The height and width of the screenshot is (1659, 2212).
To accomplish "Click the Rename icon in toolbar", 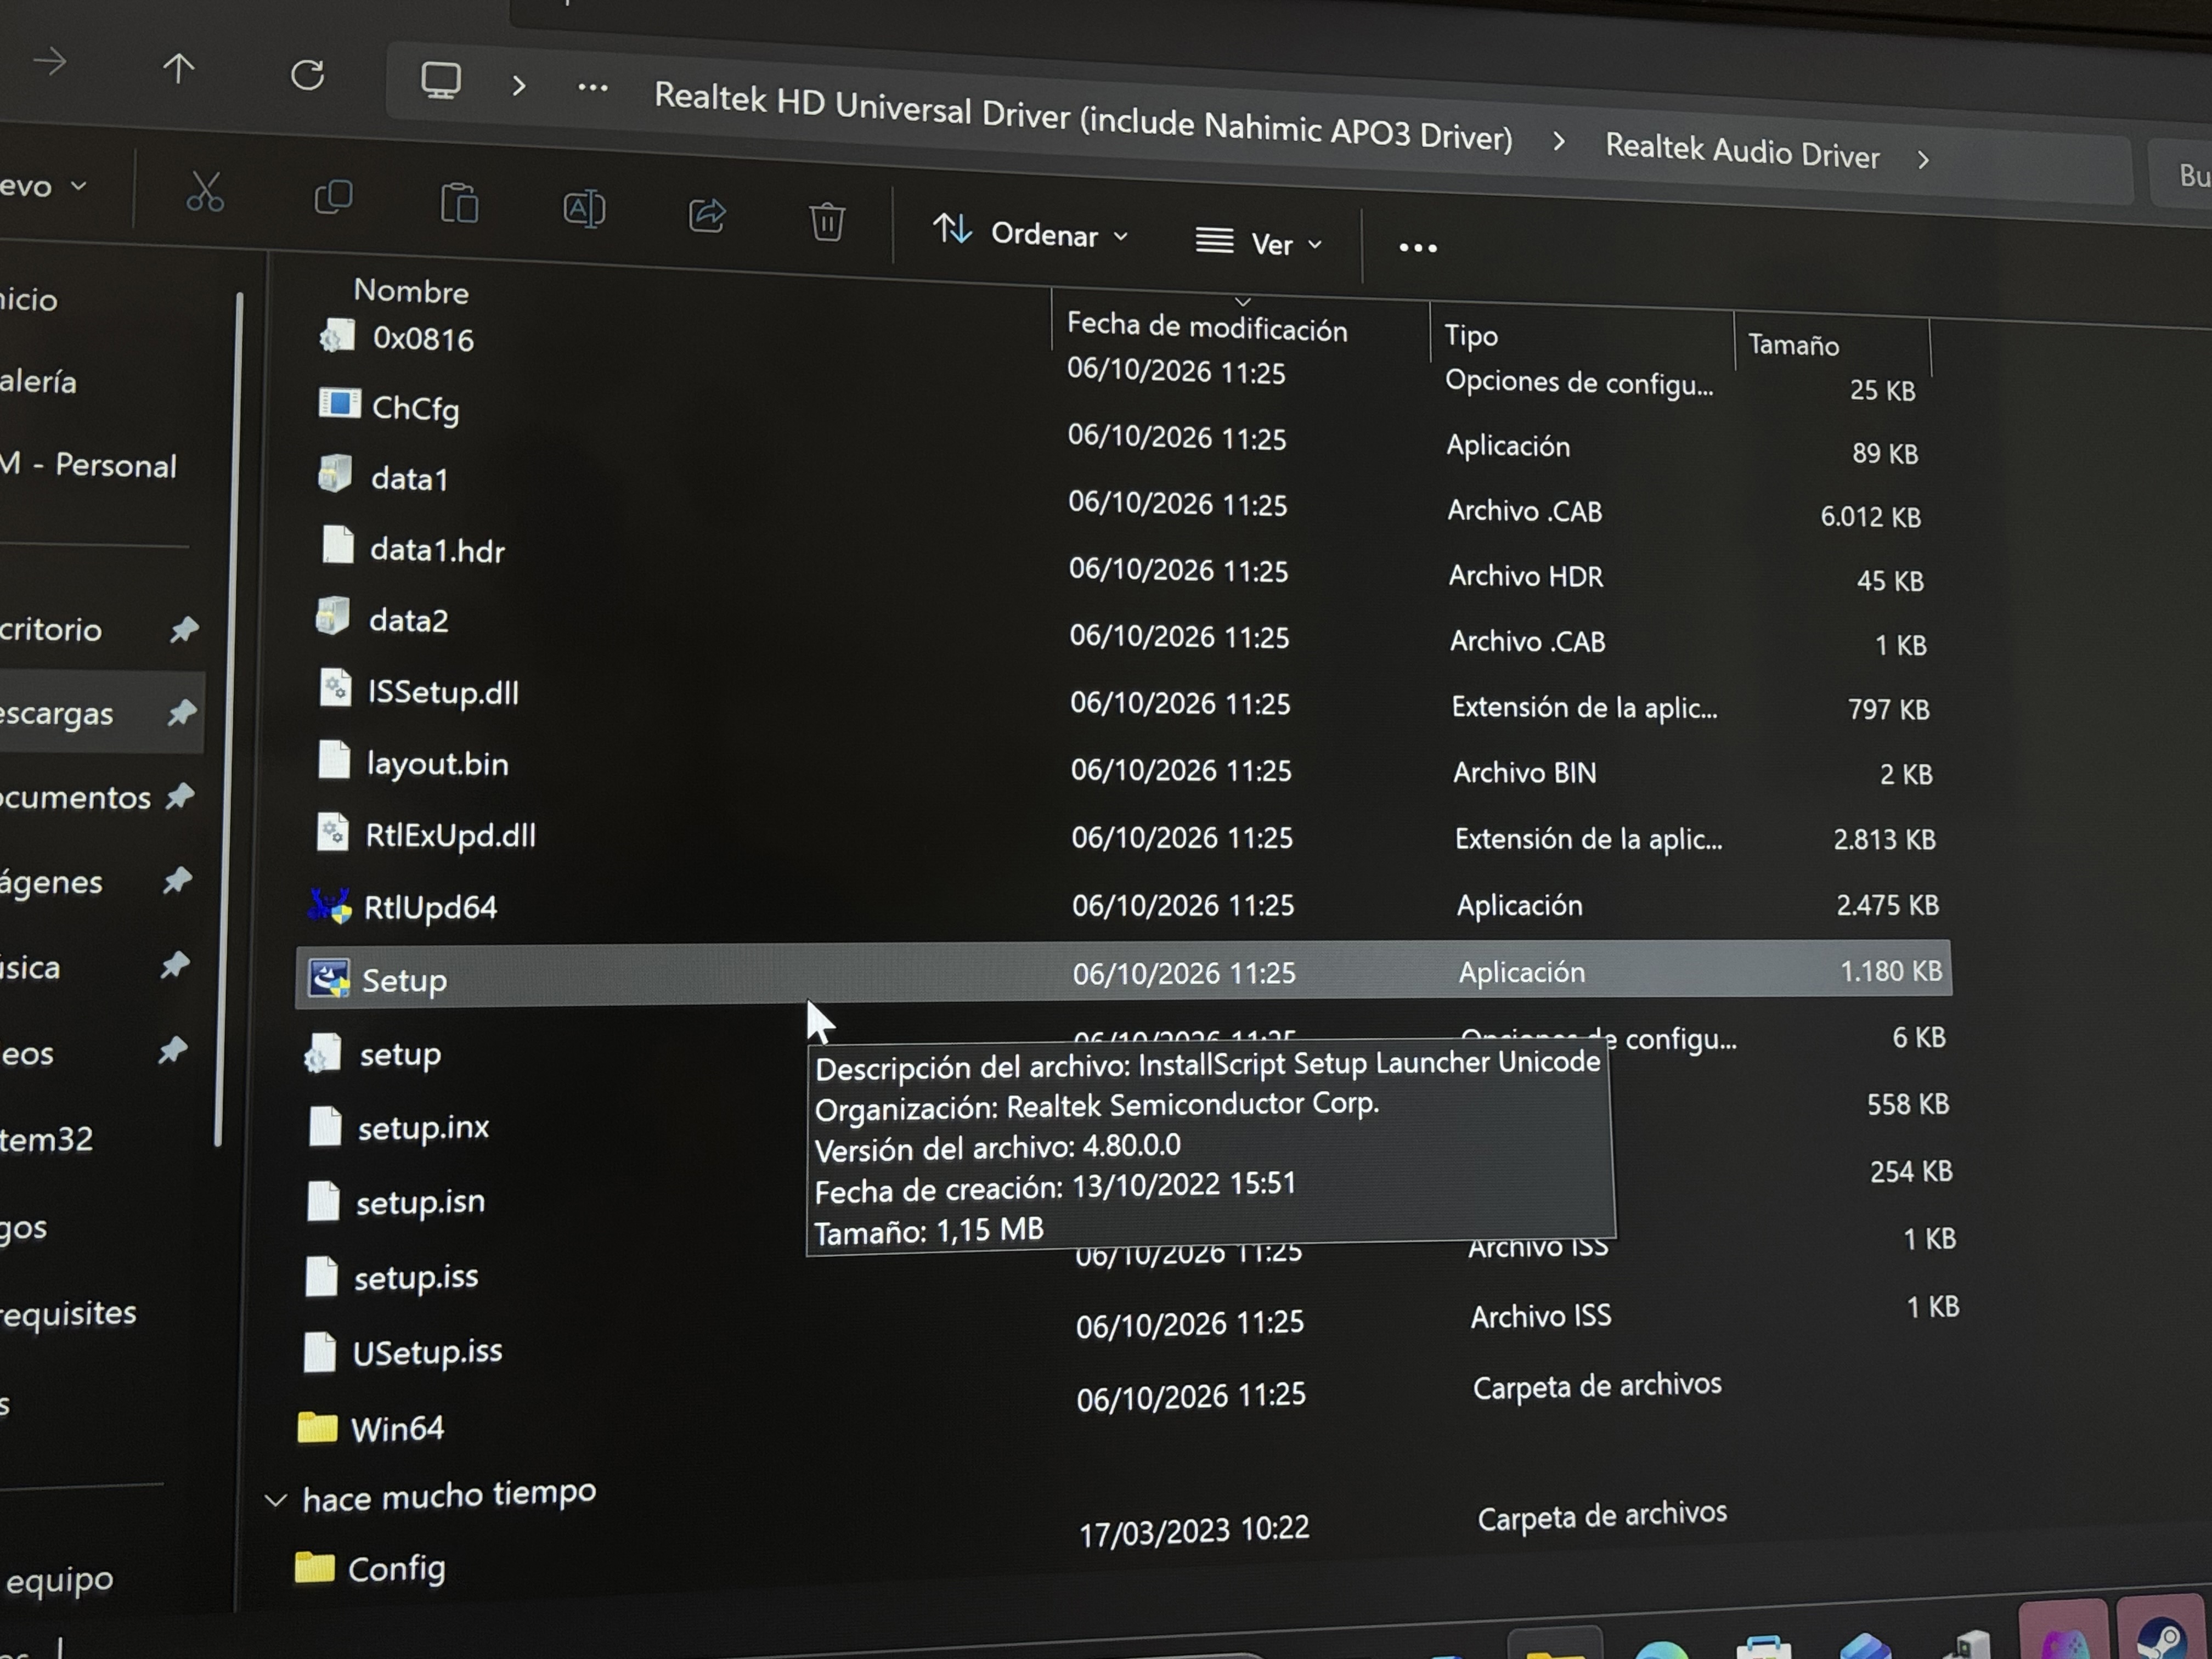I will tap(584, 208).
